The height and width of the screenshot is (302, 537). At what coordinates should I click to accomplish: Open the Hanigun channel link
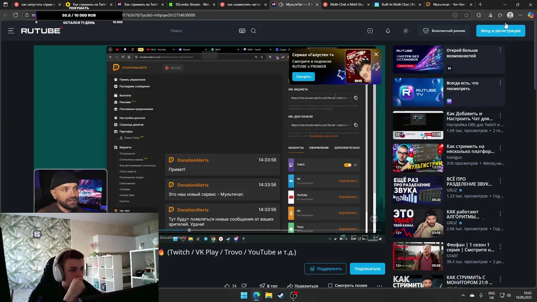tap(454, 157)
